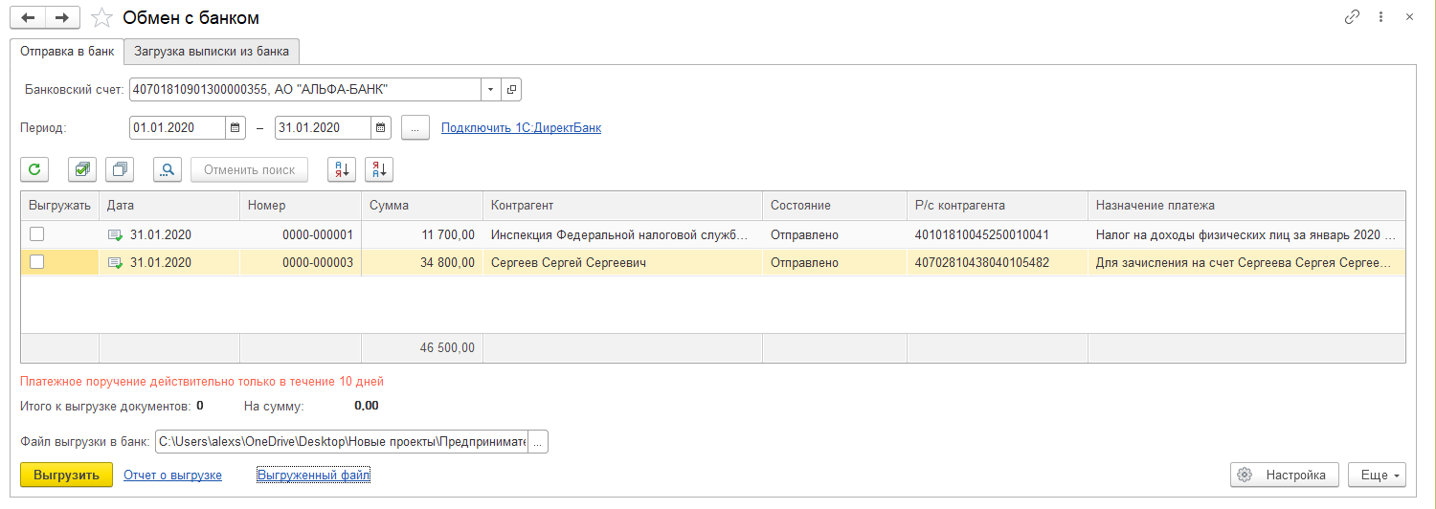Sort the list in ascending order
1436x509 pixels.
point(342,169)
